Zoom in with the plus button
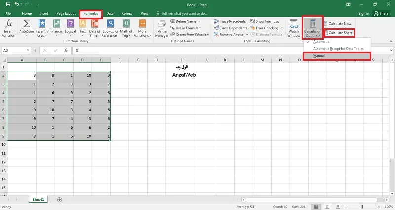 click(x=379, y=207)
